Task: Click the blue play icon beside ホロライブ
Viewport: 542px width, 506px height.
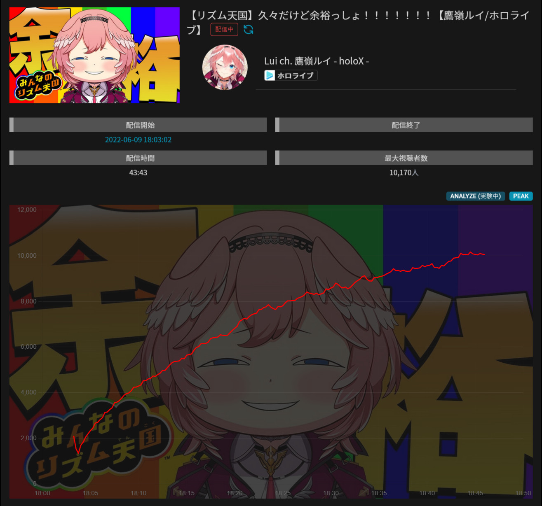Action: pos(270,75)
